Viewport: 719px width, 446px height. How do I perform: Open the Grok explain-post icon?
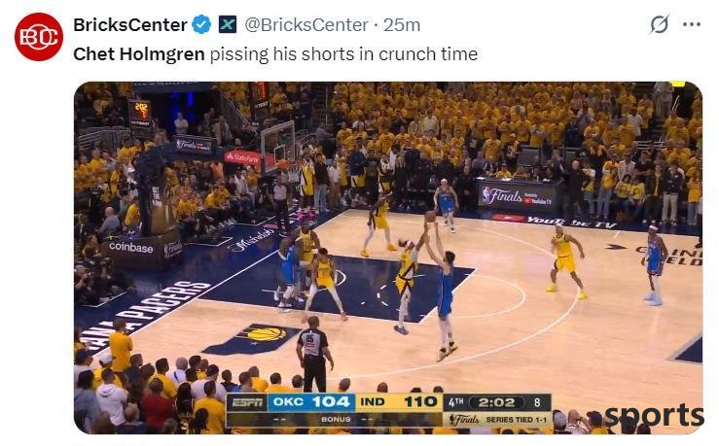point(660,24)
